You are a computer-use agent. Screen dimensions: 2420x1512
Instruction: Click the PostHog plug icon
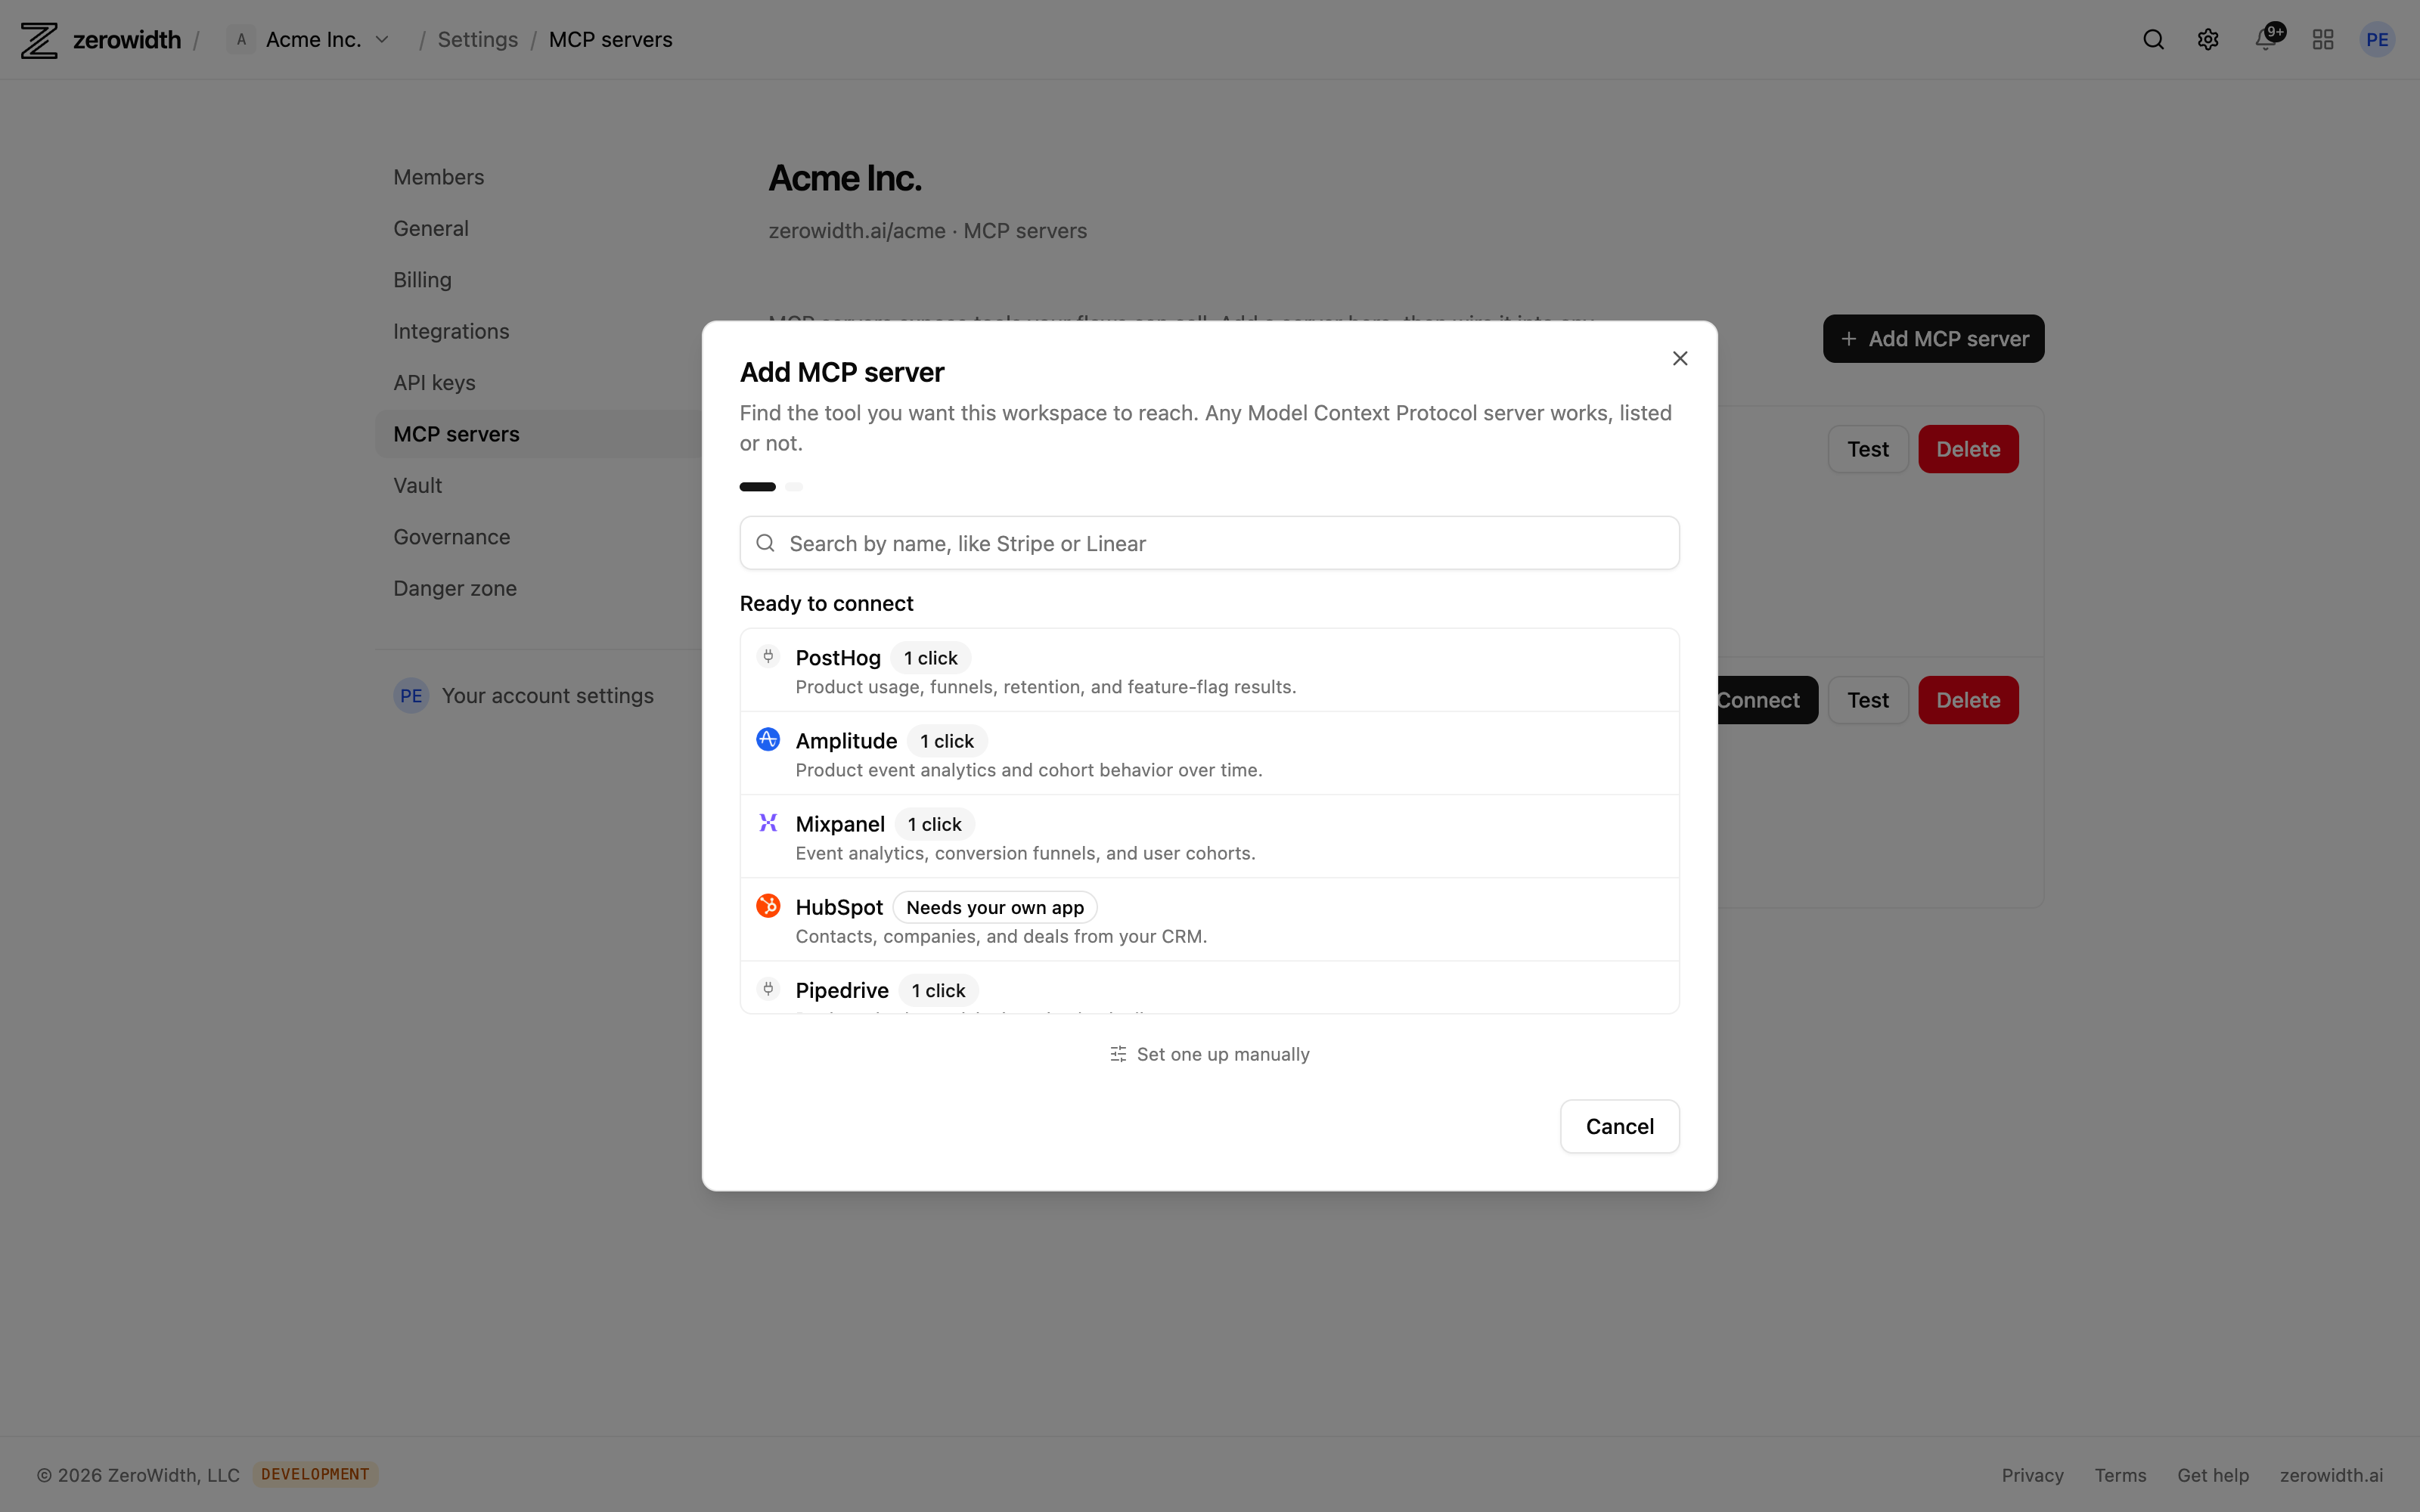[x=768, y=657]
